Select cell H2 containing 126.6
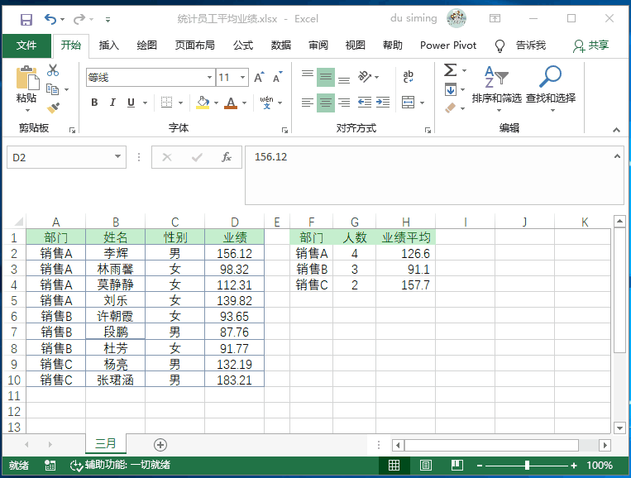Viewport: 631px width, 478px height. pyautogui.click(x=405, y=254)
